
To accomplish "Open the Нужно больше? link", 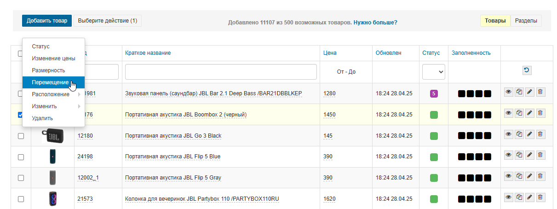I will pyautogui.click(x=375, y=22).
